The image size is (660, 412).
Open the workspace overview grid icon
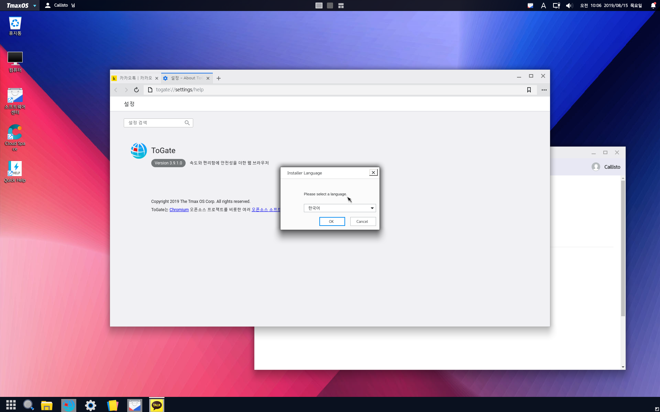pyautogui.click(x=341, y=5)
